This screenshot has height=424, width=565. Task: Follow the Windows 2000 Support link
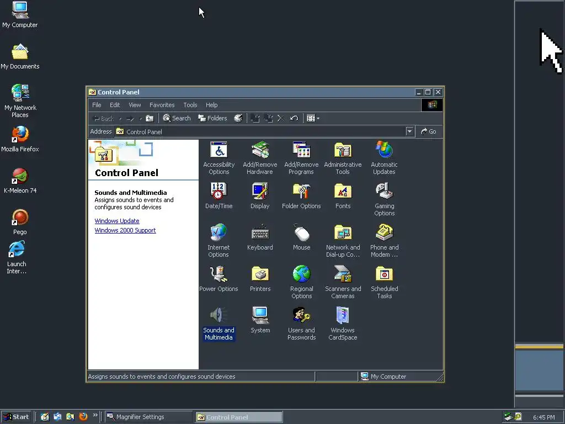[125, 230]
